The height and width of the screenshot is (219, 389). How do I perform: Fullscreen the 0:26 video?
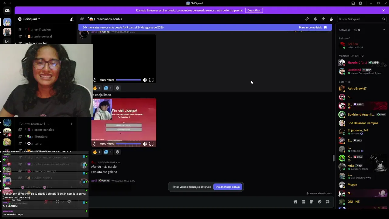tap(151, 80)
